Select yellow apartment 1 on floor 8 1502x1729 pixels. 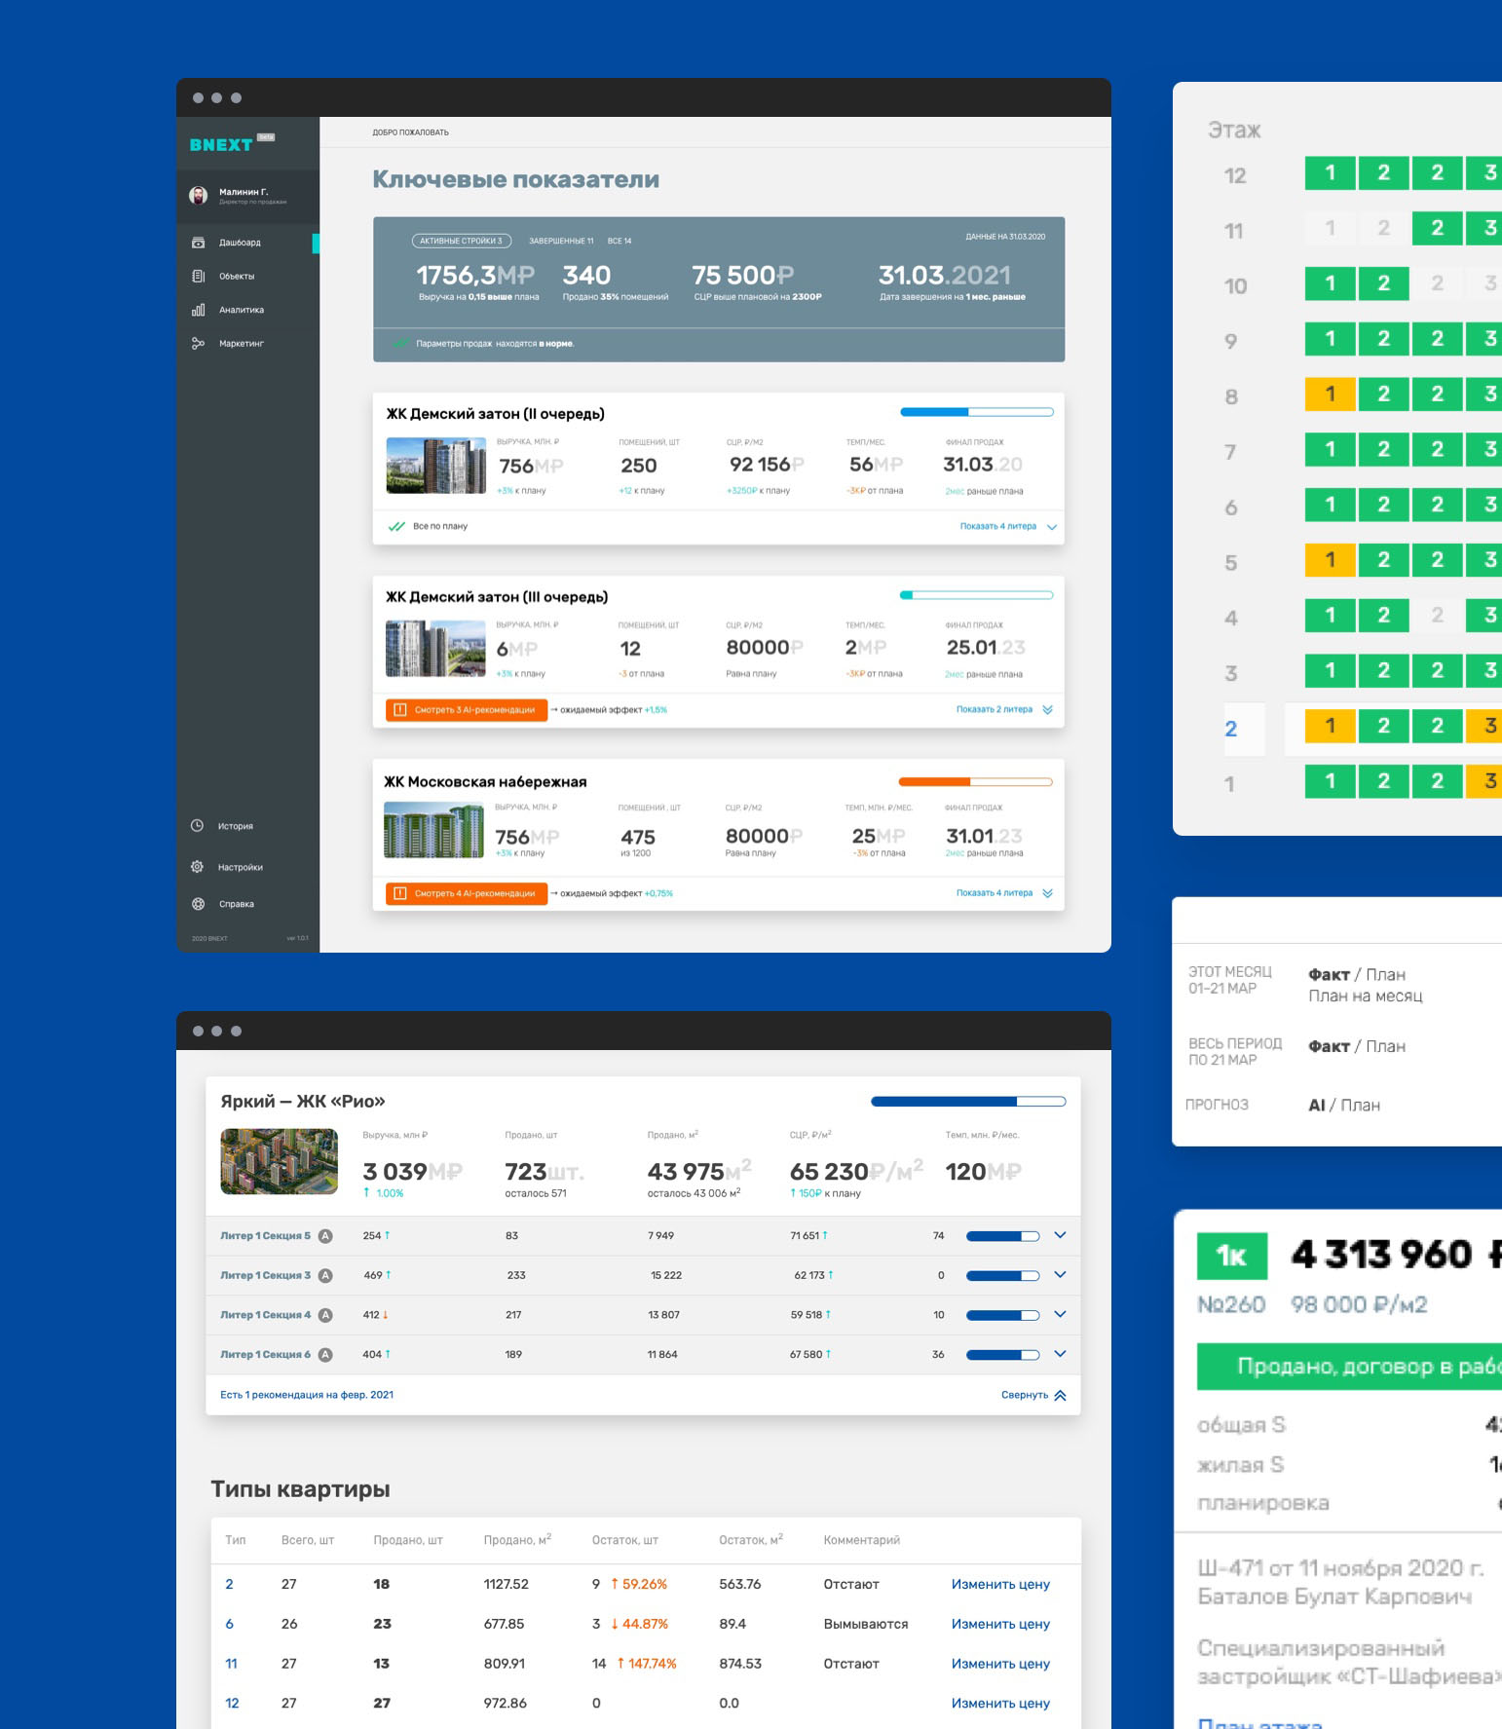pyautogui.click(x=1331, y=395)
